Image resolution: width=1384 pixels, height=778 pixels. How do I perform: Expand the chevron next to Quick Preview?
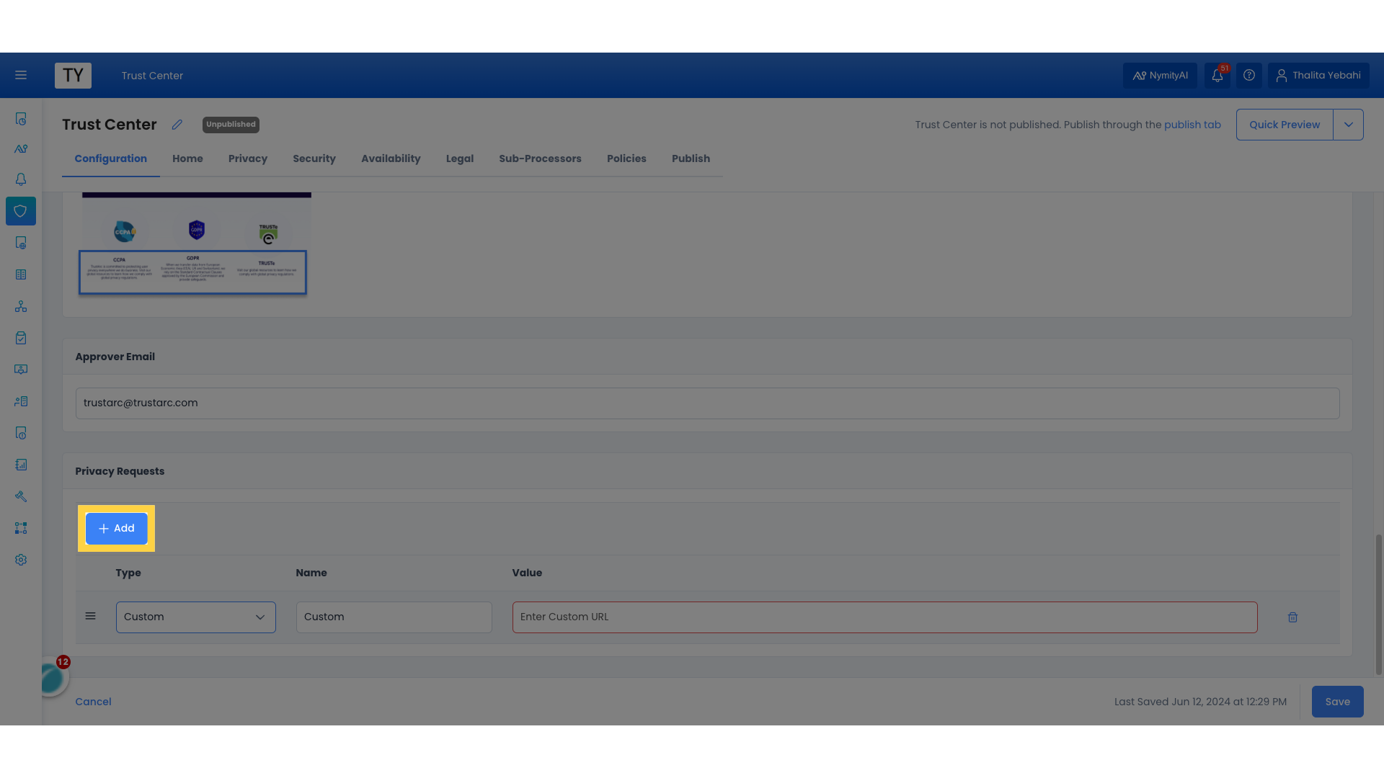[1349, 124]
